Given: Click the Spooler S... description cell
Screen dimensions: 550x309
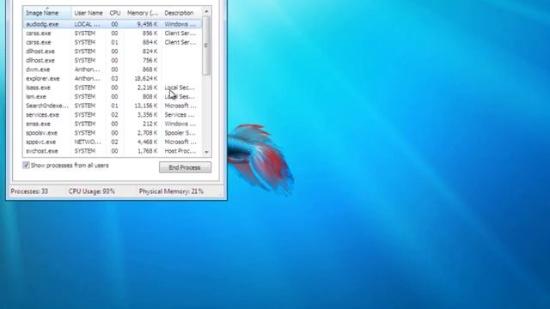Looking at the screenshot, I should tap(180, 133).
